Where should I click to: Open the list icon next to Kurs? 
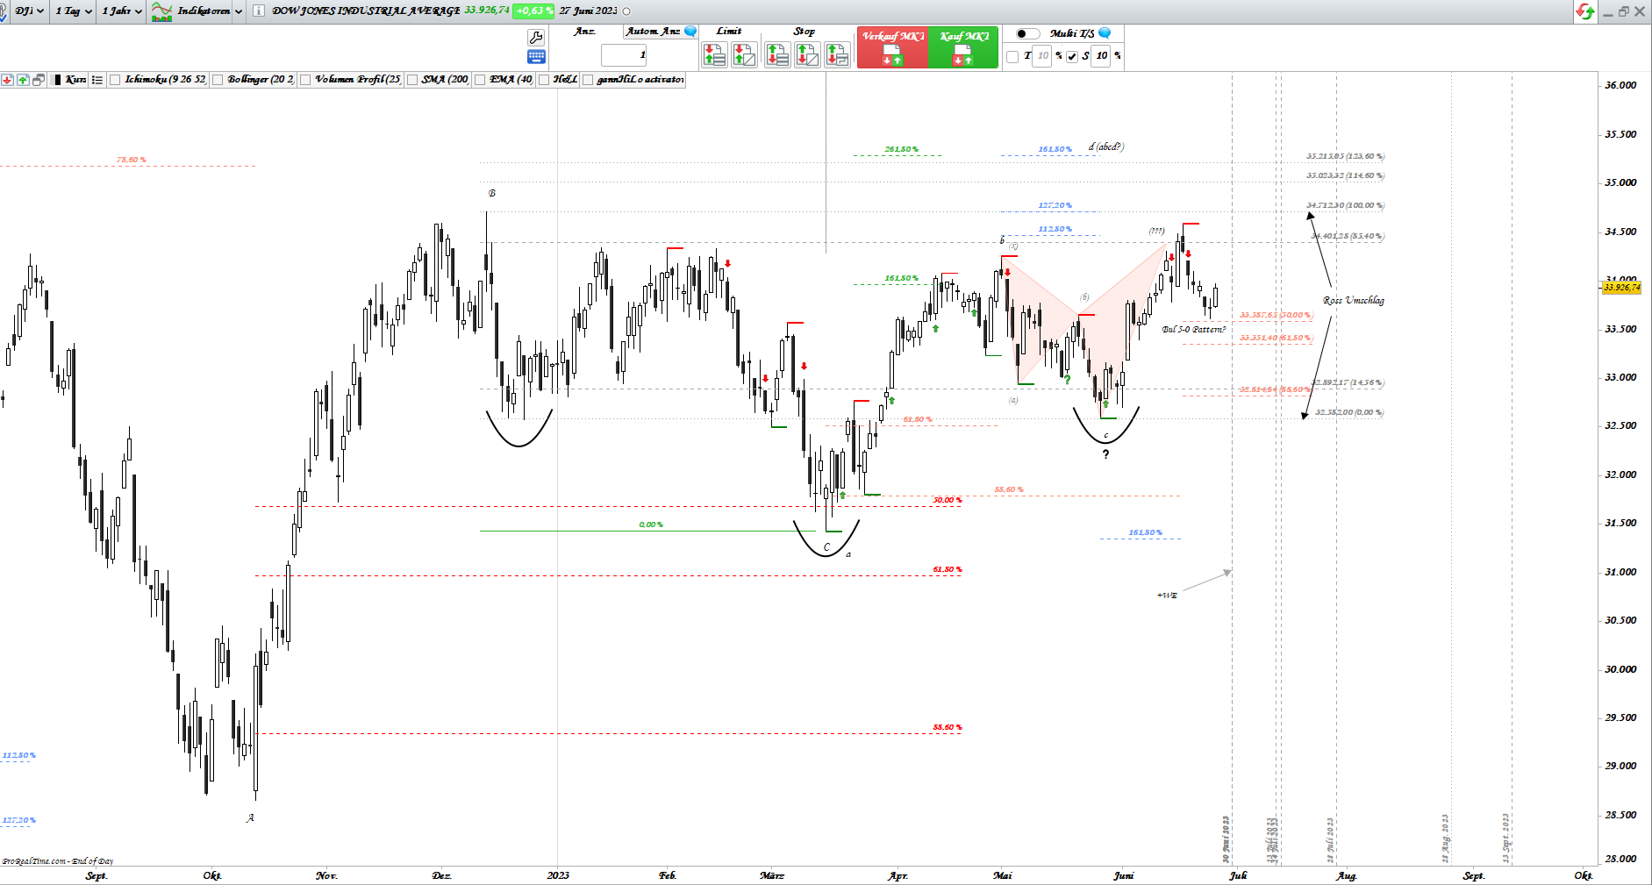97,80
